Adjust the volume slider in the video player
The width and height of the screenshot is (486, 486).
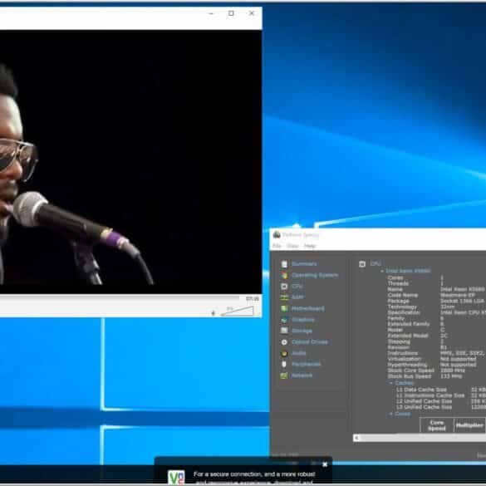238,312
